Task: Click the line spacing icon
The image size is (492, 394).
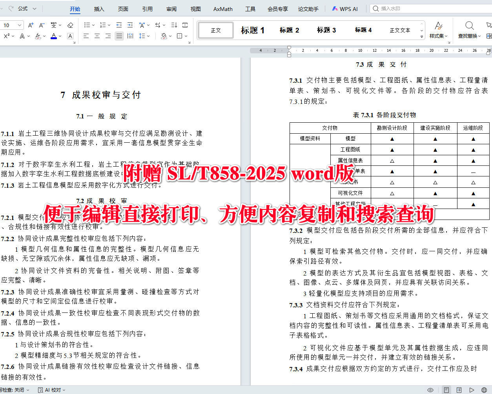Action: (x=142, y=36)
